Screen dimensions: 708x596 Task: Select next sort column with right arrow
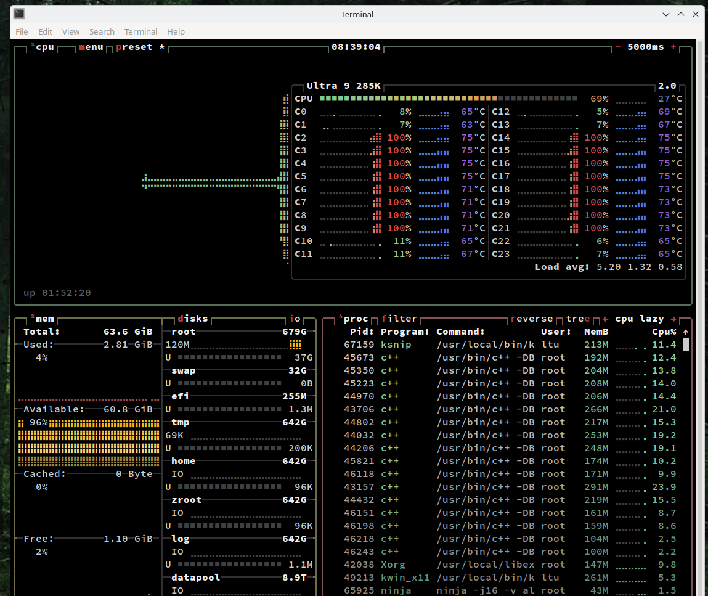(673, 319)
